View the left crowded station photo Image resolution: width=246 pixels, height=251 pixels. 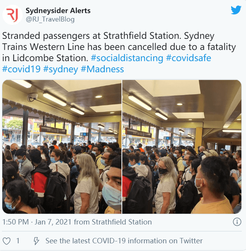[x=62, y=146]
